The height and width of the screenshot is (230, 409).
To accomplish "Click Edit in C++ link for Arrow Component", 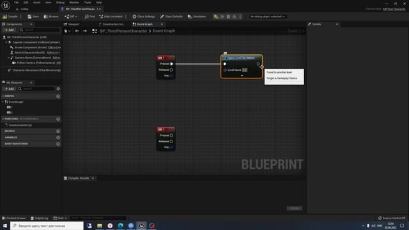I will 54,47.
